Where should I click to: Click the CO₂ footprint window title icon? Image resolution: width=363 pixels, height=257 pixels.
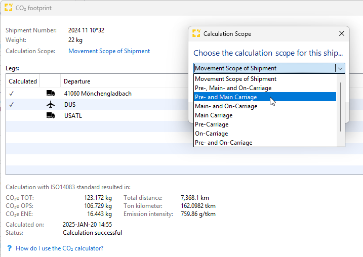point(8,8)
